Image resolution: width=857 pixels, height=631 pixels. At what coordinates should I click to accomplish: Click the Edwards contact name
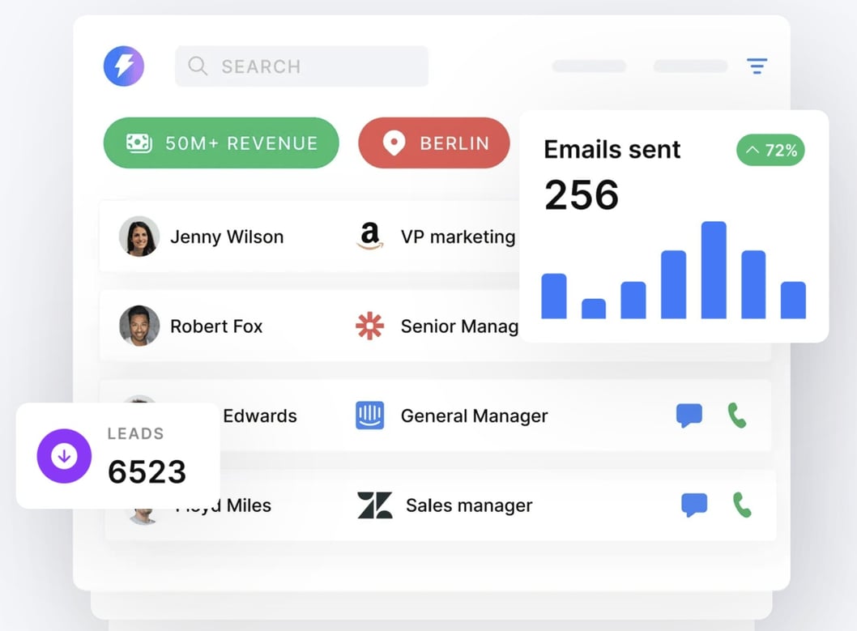260,416
